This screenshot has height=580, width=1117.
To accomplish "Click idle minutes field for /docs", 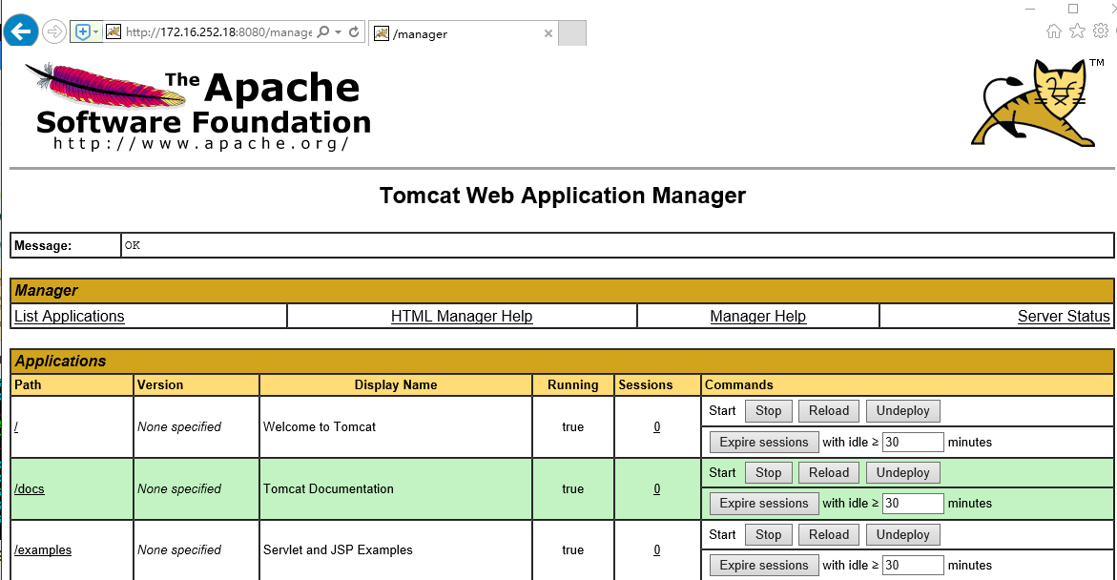I will (x=913, y=504).
